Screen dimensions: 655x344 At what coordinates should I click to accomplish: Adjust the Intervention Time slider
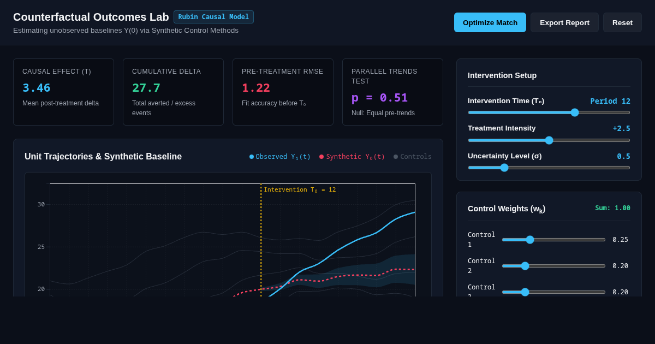click(x=549, y=112)
